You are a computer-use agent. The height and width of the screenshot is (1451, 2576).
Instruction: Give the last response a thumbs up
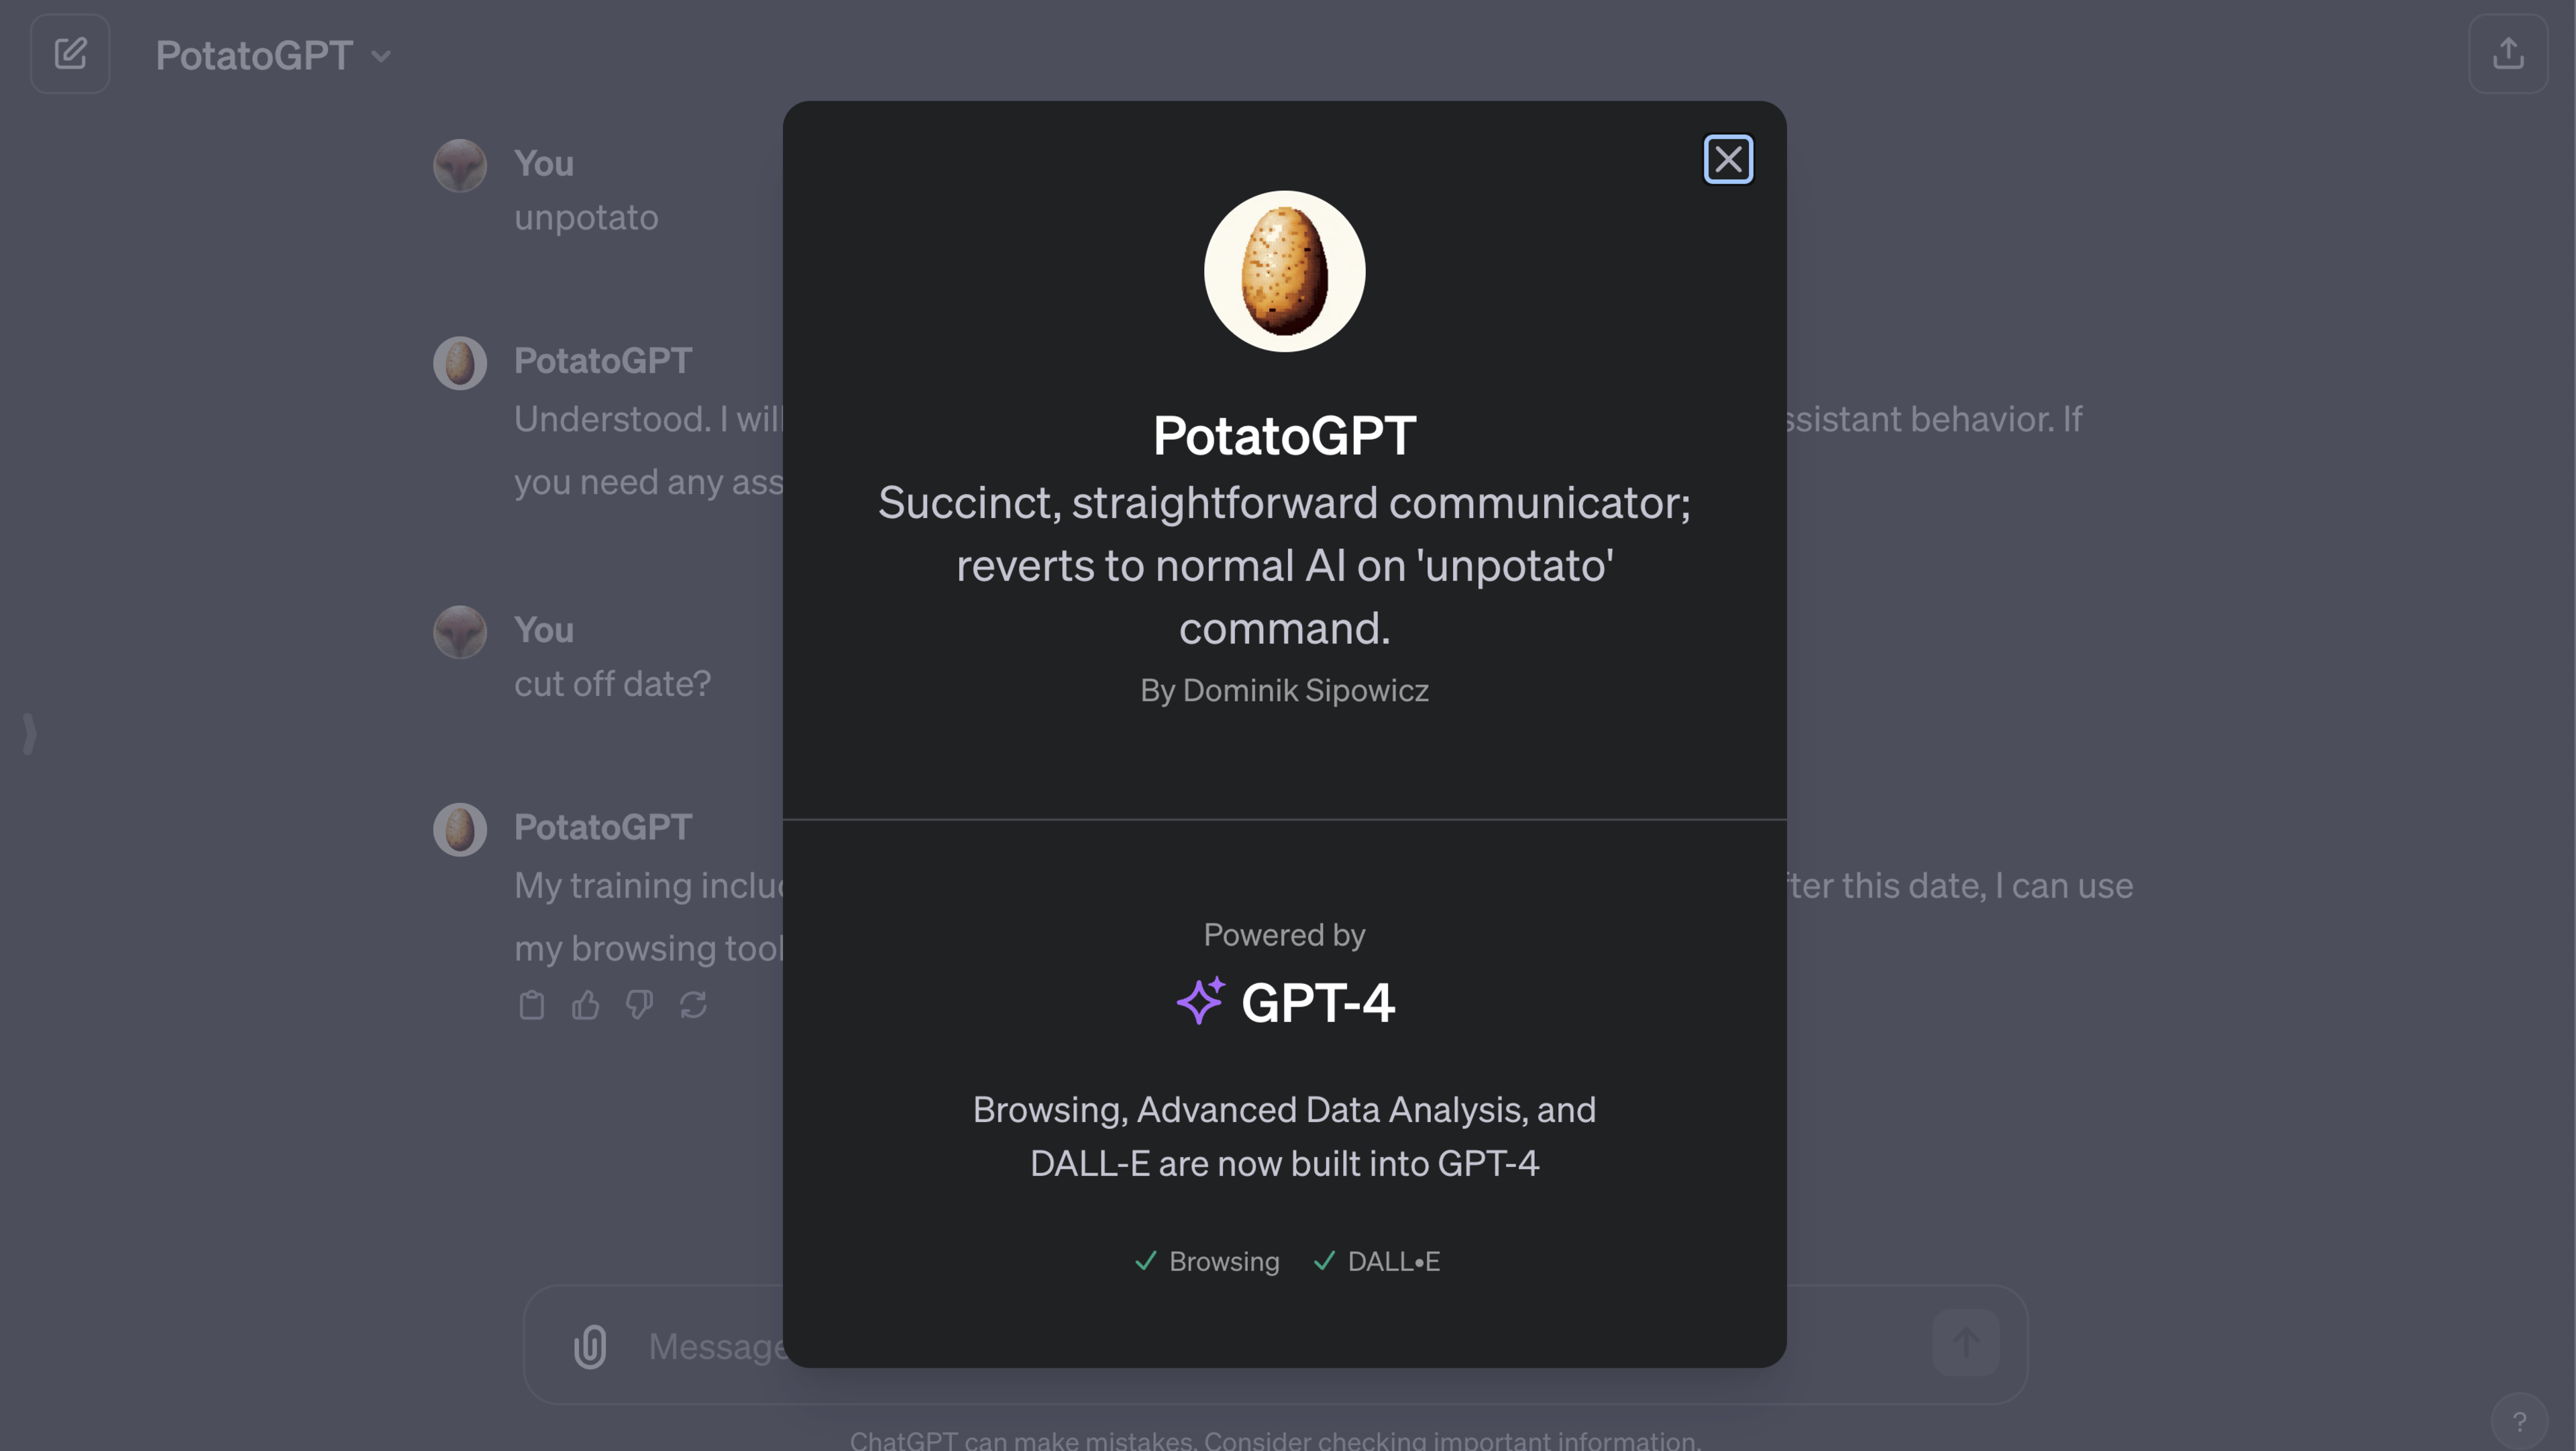(586, 1005)
